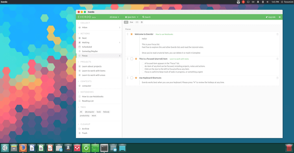Screen dimensions: 294x153
Task: Open Firefox from the dock
Action: [x=23, y=148]
